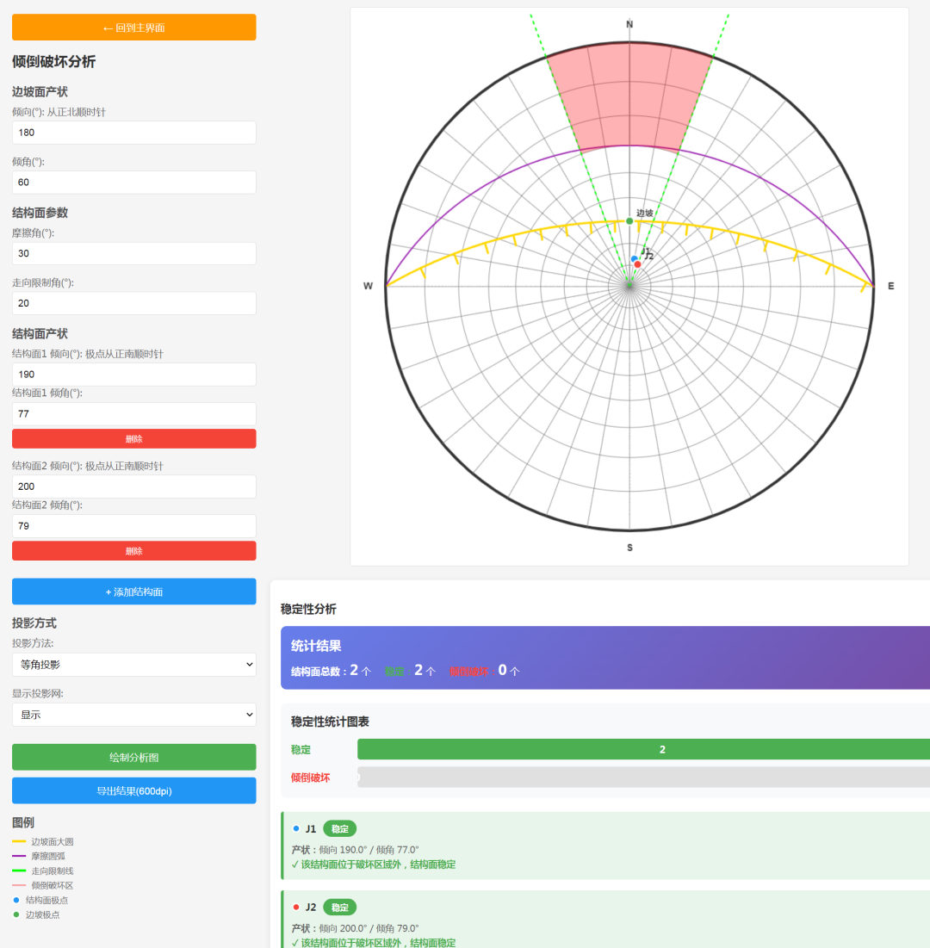Delete structural plane 2 with 删除
Screen dimensions: 930x948
click(x=134, y=551)
